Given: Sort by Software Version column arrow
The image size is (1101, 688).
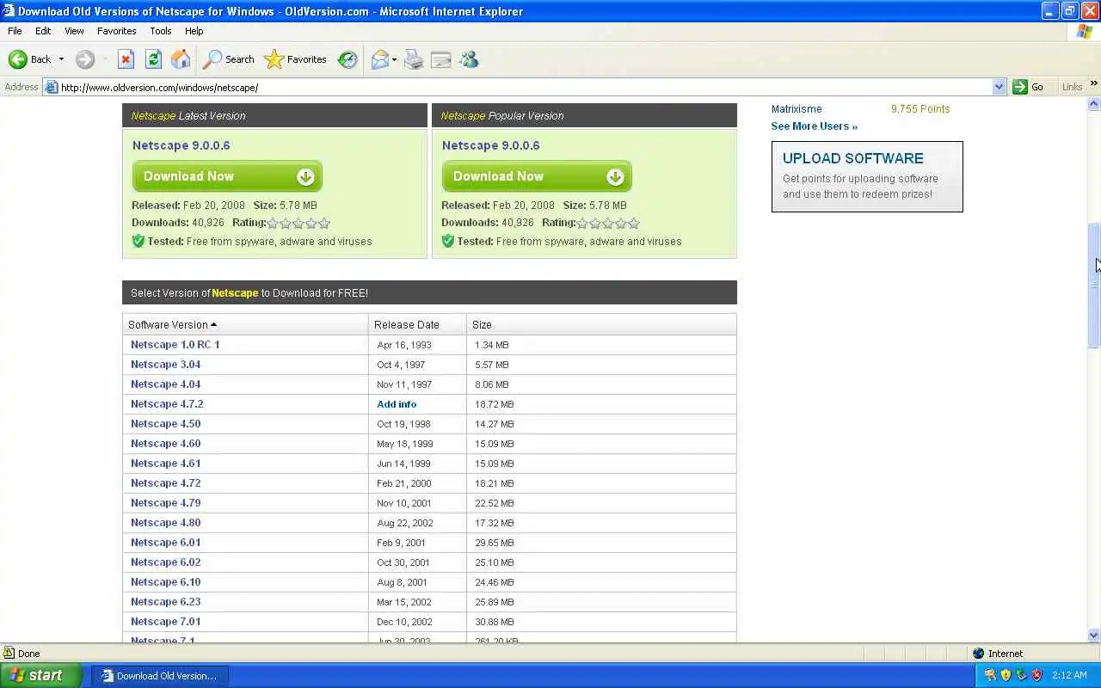Looking at the screenshot, I should (213, 324).
